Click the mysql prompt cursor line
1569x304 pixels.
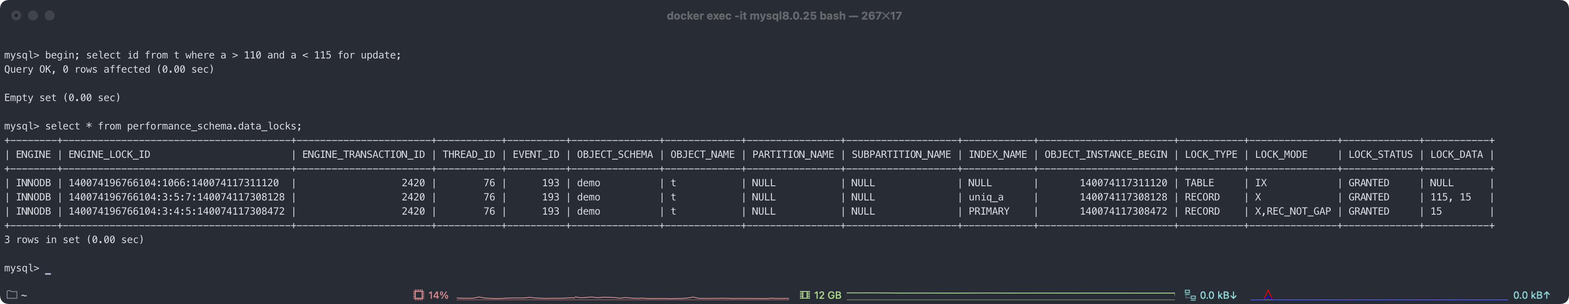pos(28,268)
